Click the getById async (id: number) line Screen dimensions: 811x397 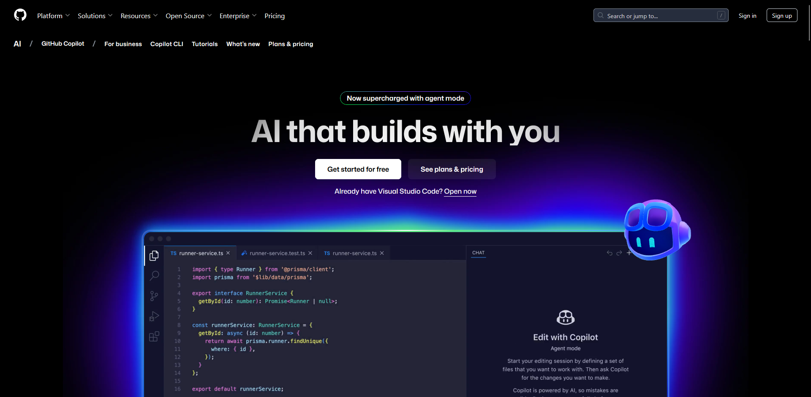[249, 333]
